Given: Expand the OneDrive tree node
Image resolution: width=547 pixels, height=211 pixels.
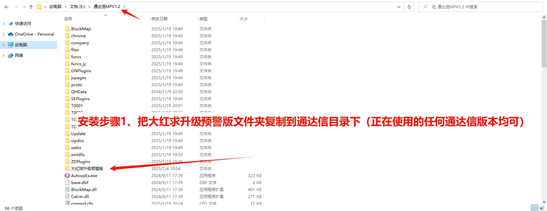Looking at the screenshot, I should pyautogui.click(x=4, y=34).
